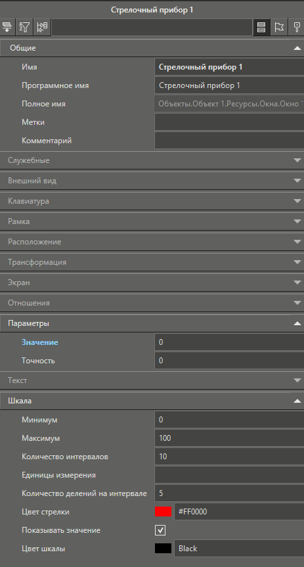The image size is (304, 567).
Task: Toggle the Показывать значение checkbox
Action: [160, 530]
